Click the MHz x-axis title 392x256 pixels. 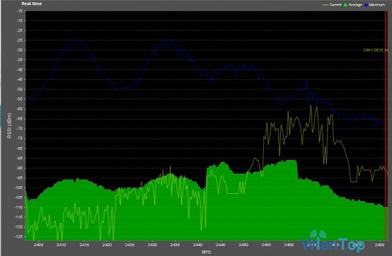pos(206,252)
